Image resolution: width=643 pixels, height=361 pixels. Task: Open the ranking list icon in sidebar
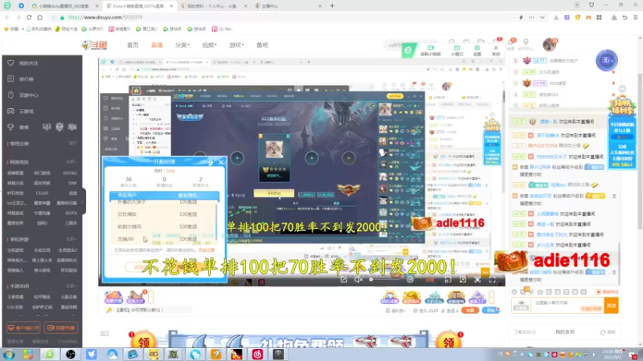[10, 79]
